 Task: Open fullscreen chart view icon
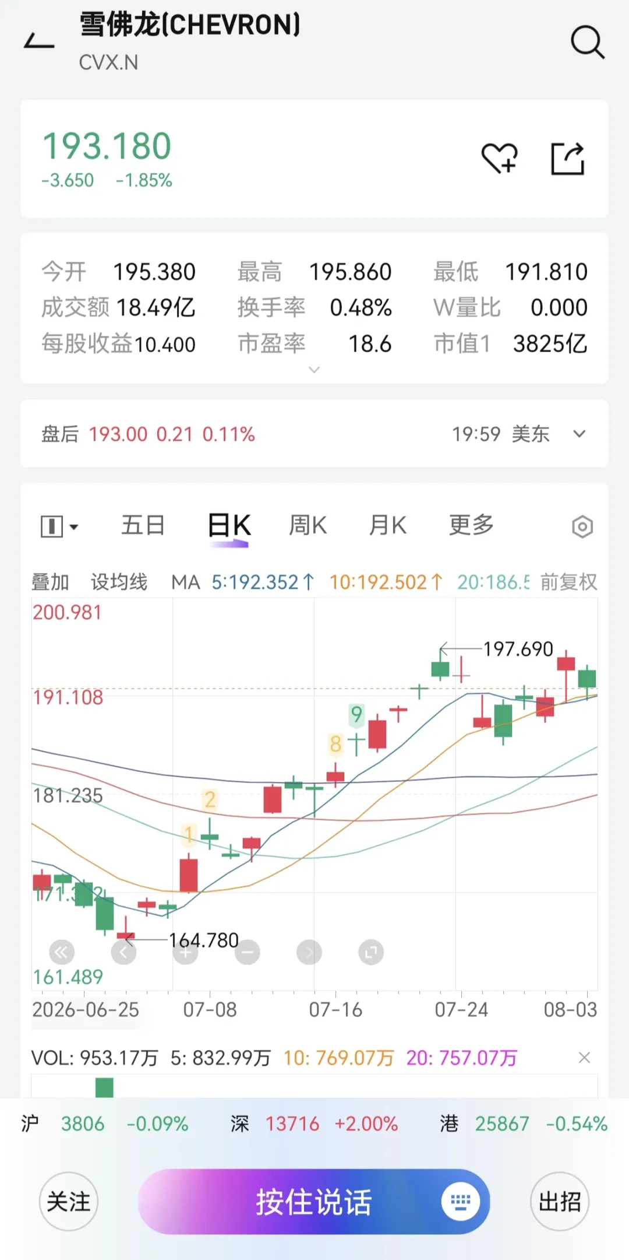(x=371, y=953)
